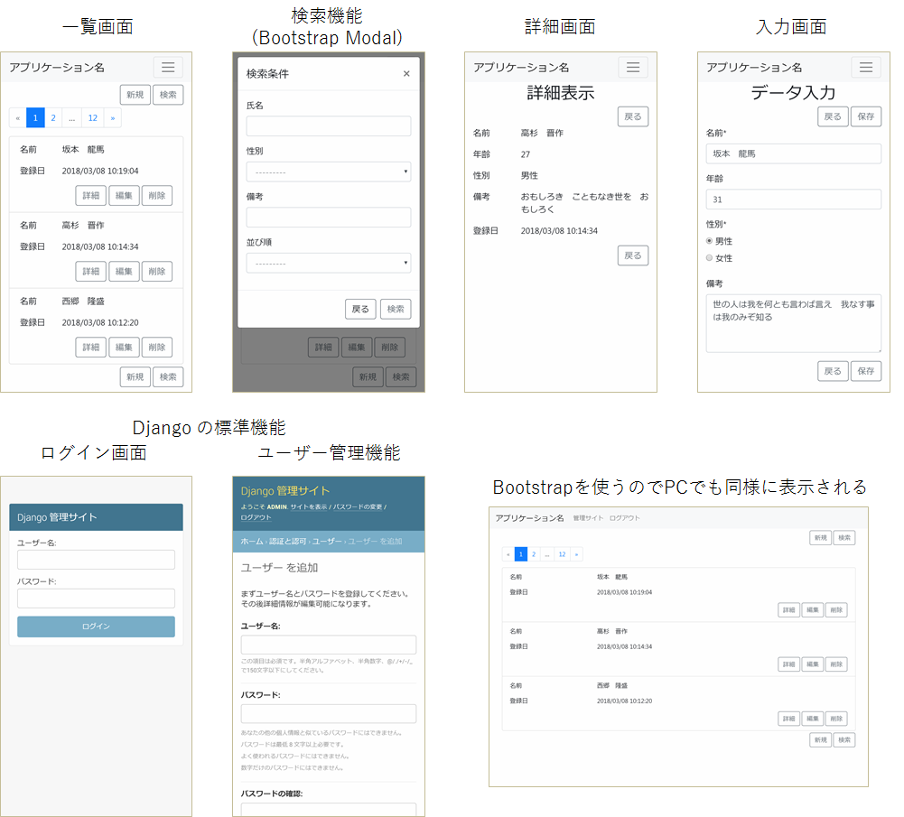Click 削除 for the 西郷 隆盛 row
Image resolution: width=904 pixels, height=817 pixels.
pos(156,347)
